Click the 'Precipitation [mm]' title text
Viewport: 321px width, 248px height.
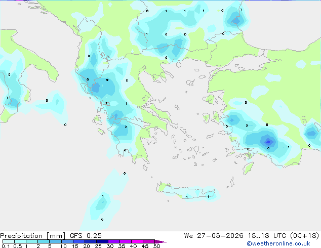click(33, 236)
